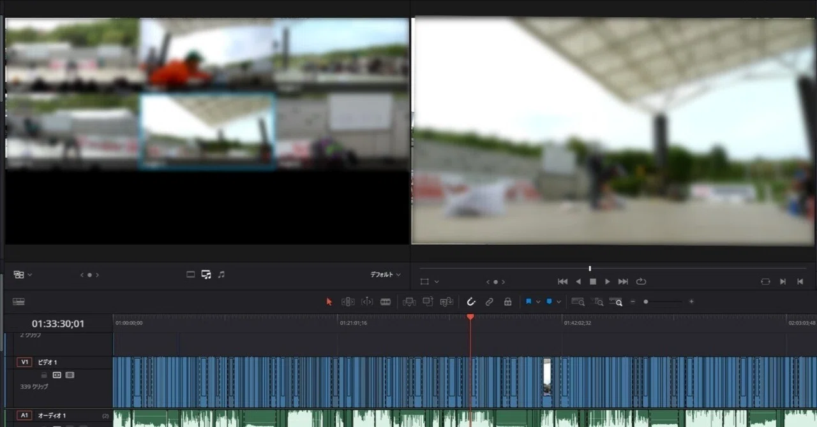Click the match frame icon

click(x=765, y=281)
